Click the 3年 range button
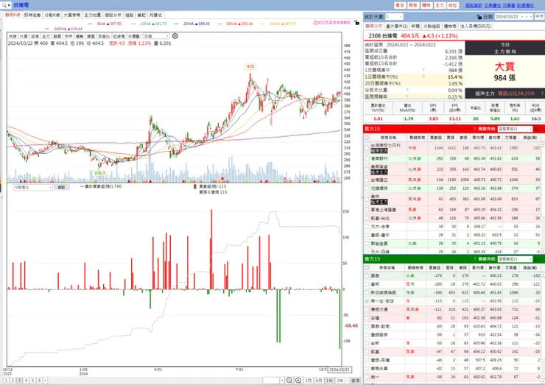The height and width of the screenshot is (385, 545). tap(340, 381)
